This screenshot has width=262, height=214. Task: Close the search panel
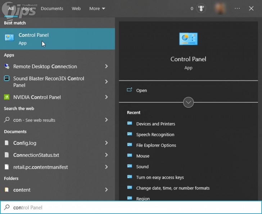coord(251,8)
